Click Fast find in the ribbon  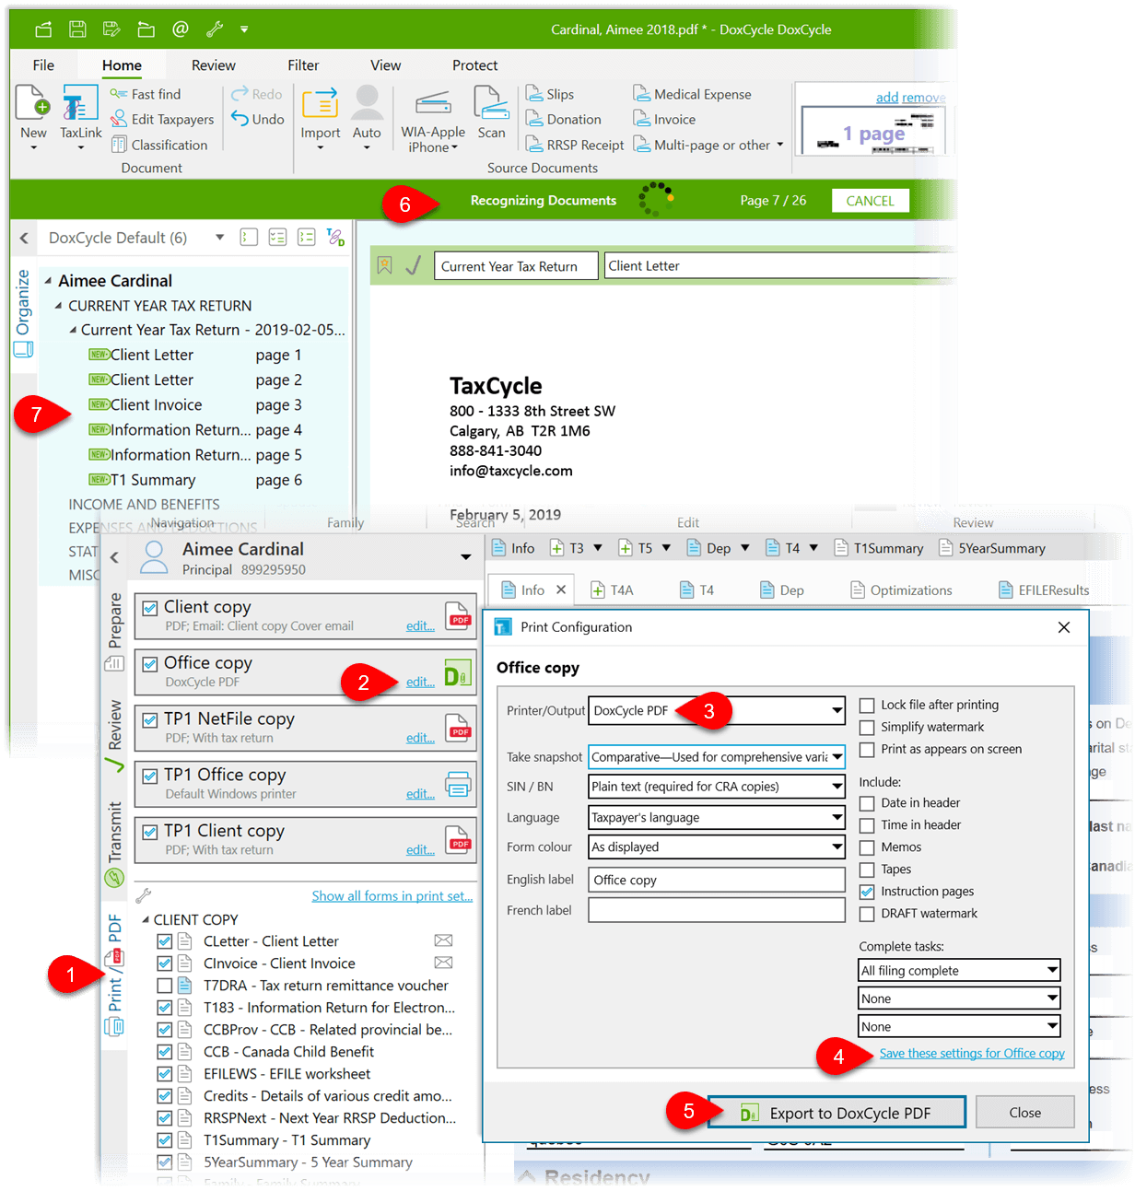[145, 94]
